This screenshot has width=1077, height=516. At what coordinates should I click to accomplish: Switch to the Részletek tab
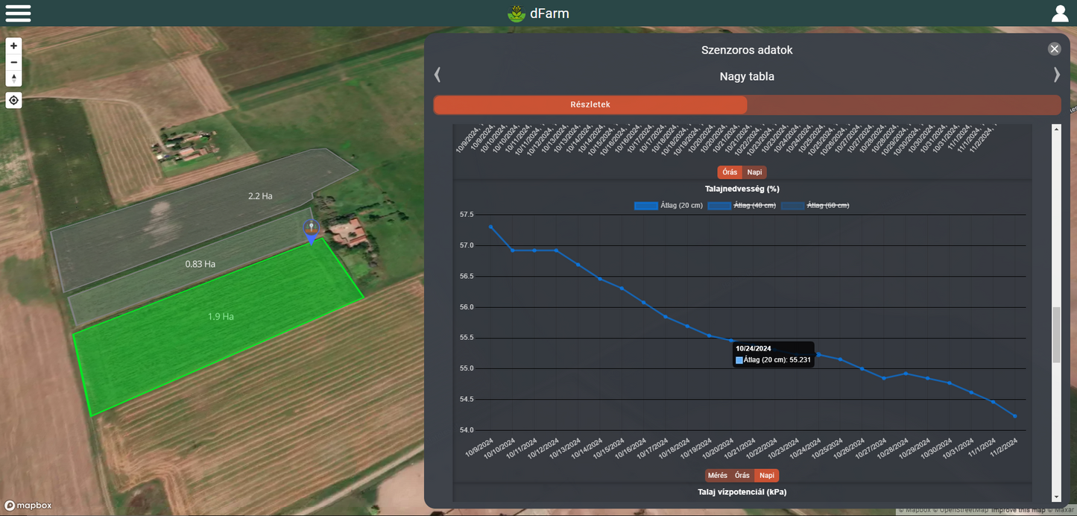(590, 105)
